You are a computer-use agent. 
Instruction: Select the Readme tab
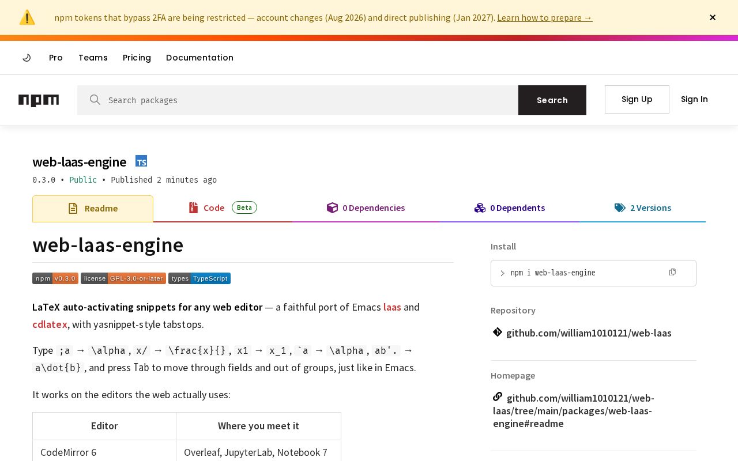93,209
